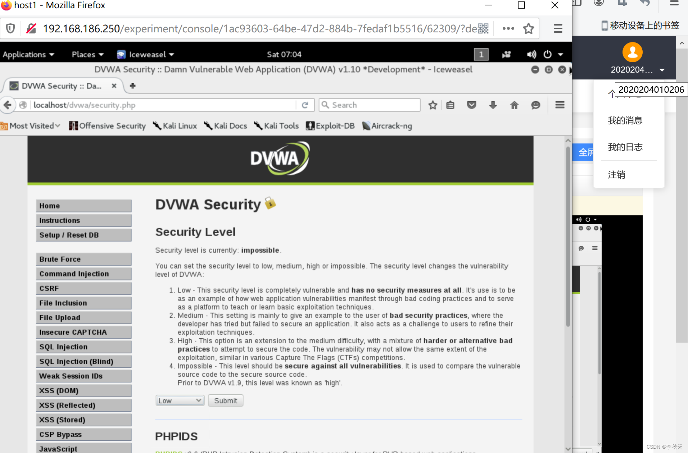
Task: Open the Iceweasel hamburger menu
Action: [560, 105]
